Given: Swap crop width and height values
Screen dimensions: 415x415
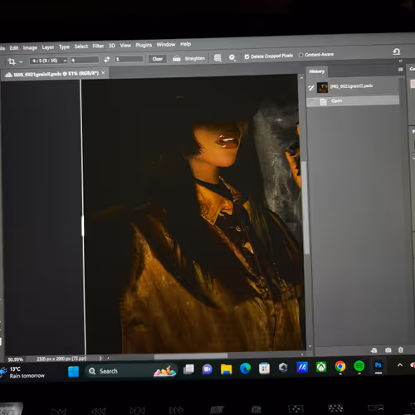Looking at the screenshot, I should coord(107,60).
